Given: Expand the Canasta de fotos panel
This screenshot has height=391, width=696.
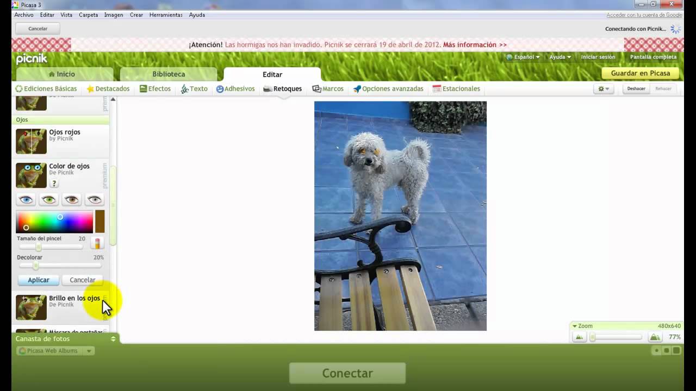Looking at the screenshot, I should tap(113, 339).
